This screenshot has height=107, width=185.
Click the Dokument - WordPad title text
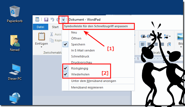(x=85, y=20)
